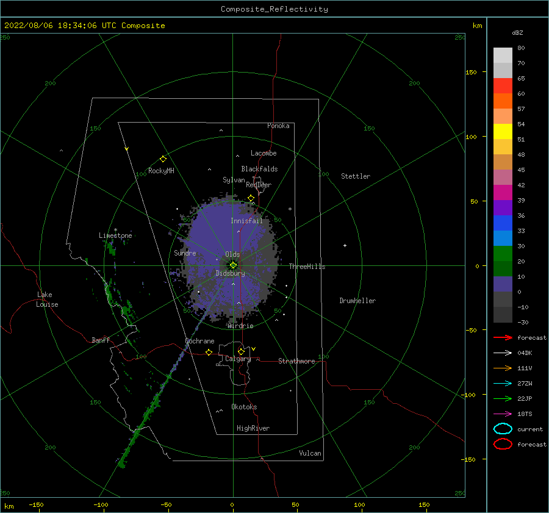Select the Drumheller label

click(x=357, y=301)
